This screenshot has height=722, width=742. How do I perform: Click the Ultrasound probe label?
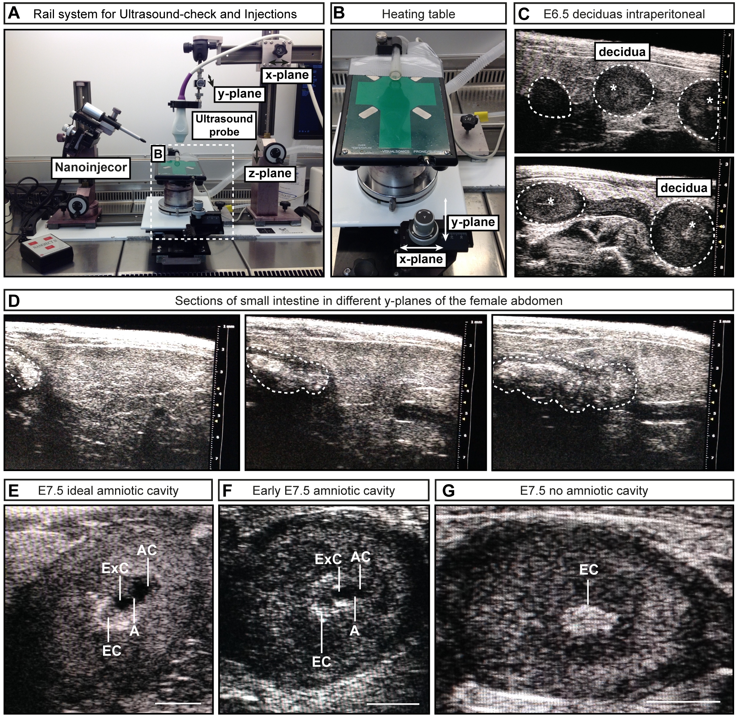(x=224, y=125)
